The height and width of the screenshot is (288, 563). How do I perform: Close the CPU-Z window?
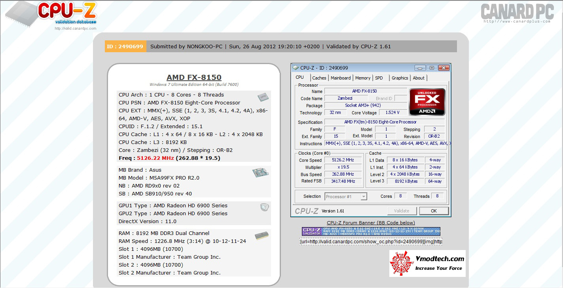[x=444, y=68]
